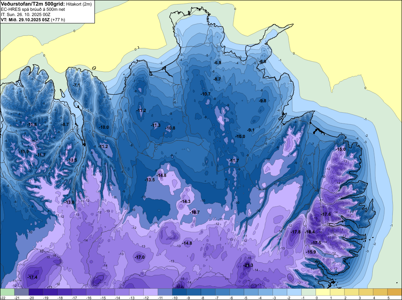
Task: Click the -17.5 temperature value
Action: pyautogui.click(x=316, y=243)
